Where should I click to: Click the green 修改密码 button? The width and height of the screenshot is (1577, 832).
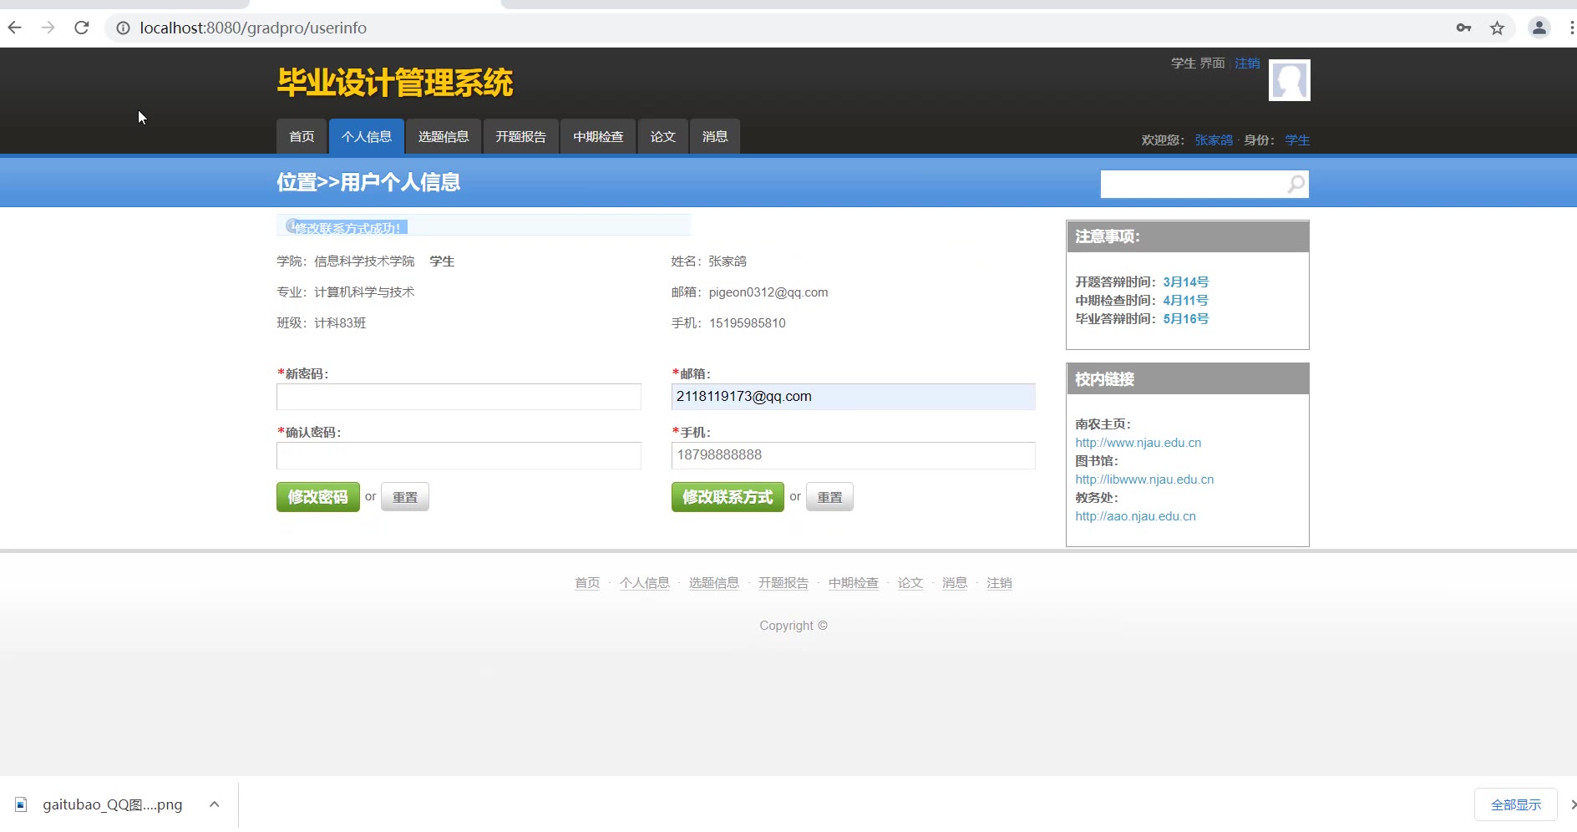coord(318,497)
